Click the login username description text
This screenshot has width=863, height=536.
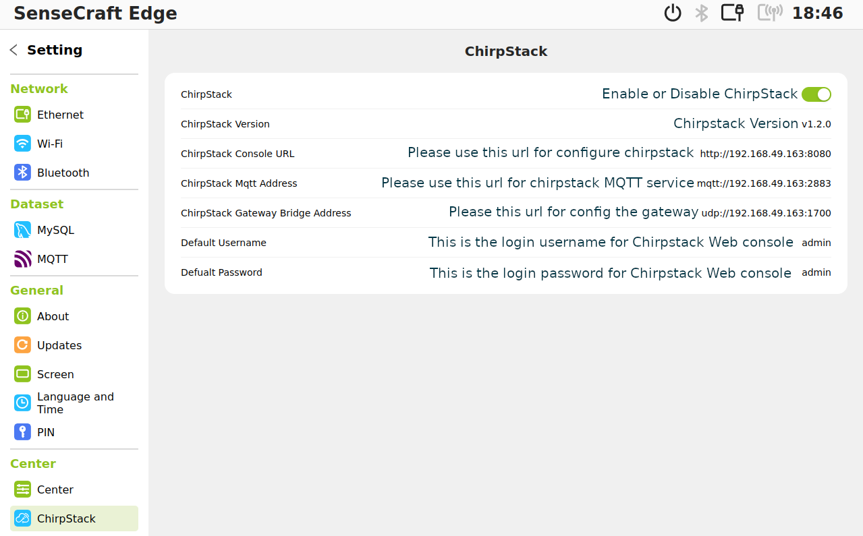pyautogui.click(x=611, y=242)
